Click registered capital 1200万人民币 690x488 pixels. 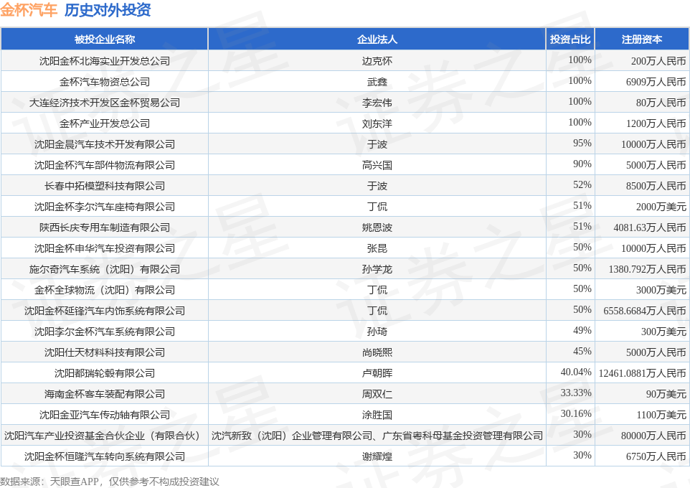tap(656, 123)
